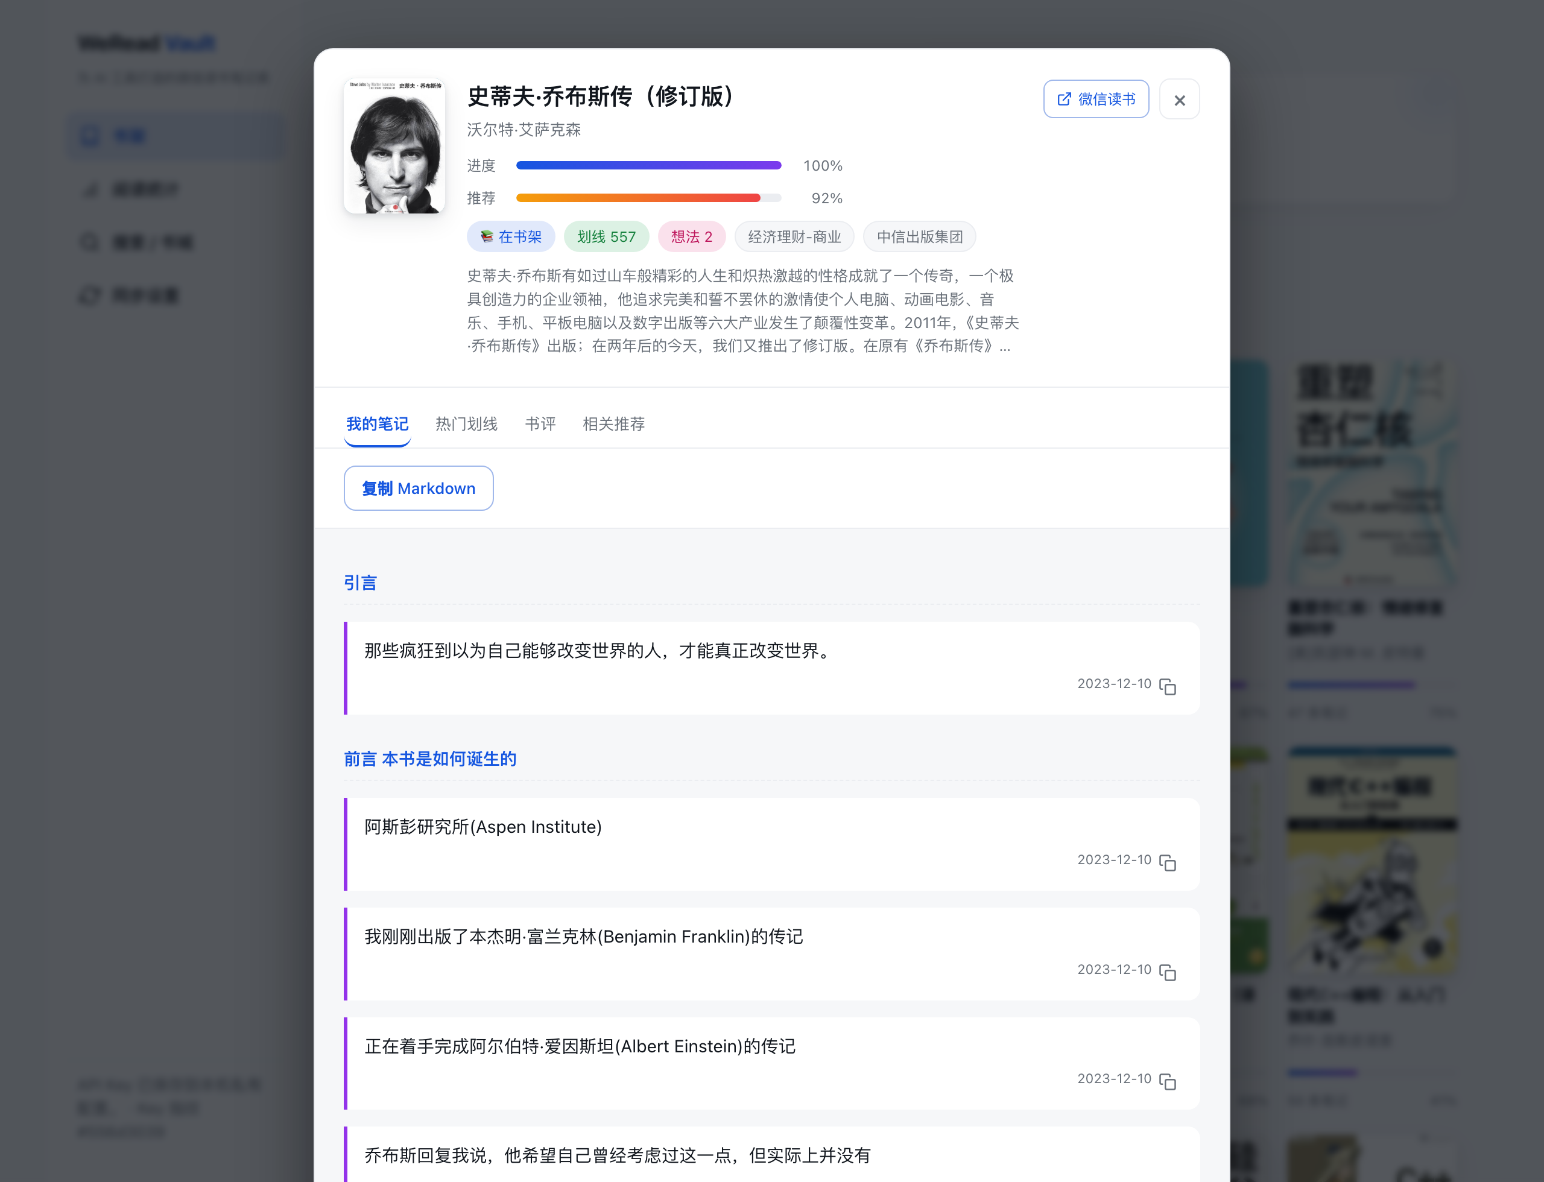Click the note 那些疯狂到以为自己能够改变世界的人
The image size is (1544, 1182).
click(772, 668)
